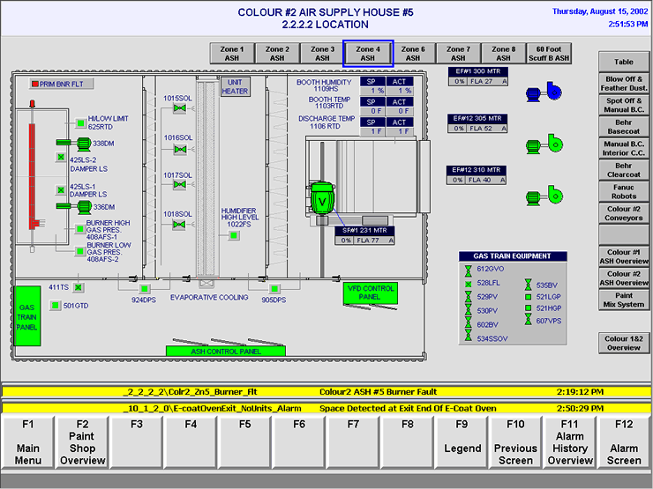This screenshot has height=489, width=653.
Task: Click the 1022FS humidifier high level indicator
Action: [234, 235]
